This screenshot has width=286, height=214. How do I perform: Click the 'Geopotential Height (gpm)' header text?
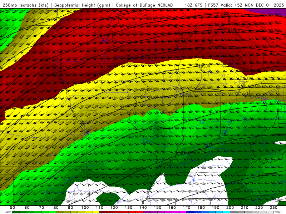click(x=82, y=5)
